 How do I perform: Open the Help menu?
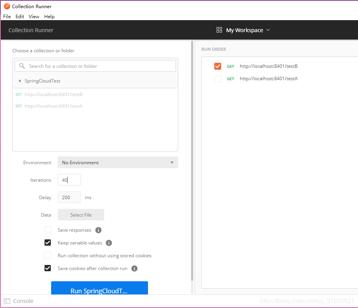[49, 16]
